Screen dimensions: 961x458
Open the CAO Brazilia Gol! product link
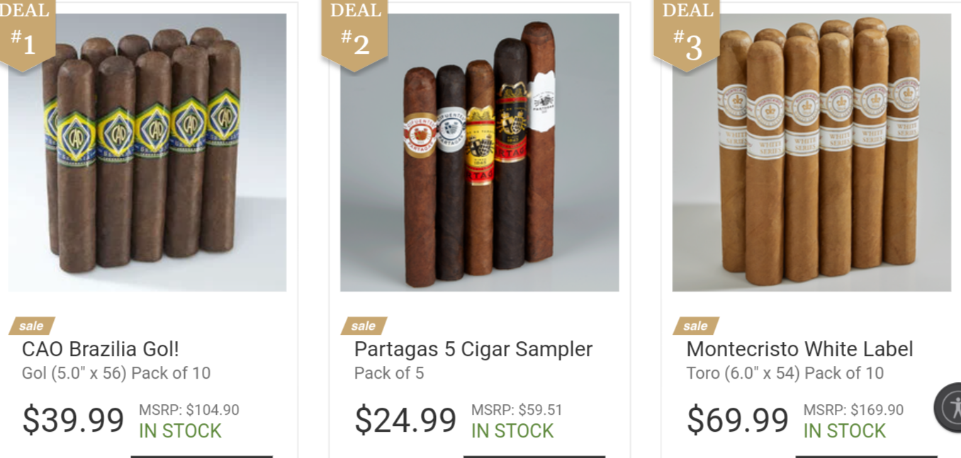click(101, 349)
